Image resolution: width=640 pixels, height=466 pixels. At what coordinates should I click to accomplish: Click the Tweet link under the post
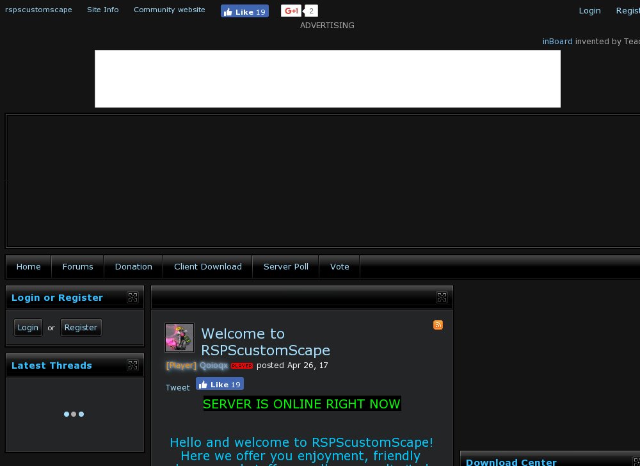pos(178,387)
